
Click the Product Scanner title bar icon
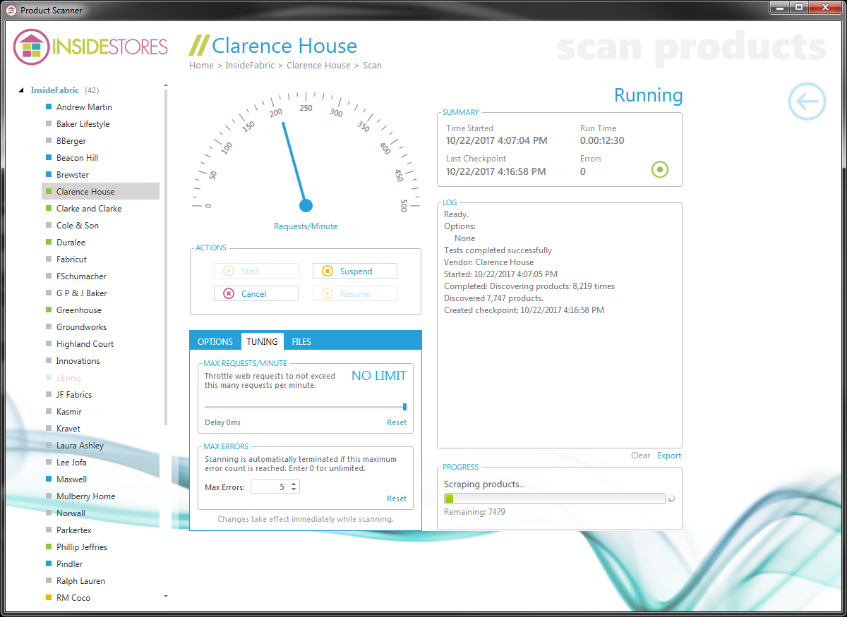click(11, 10)
